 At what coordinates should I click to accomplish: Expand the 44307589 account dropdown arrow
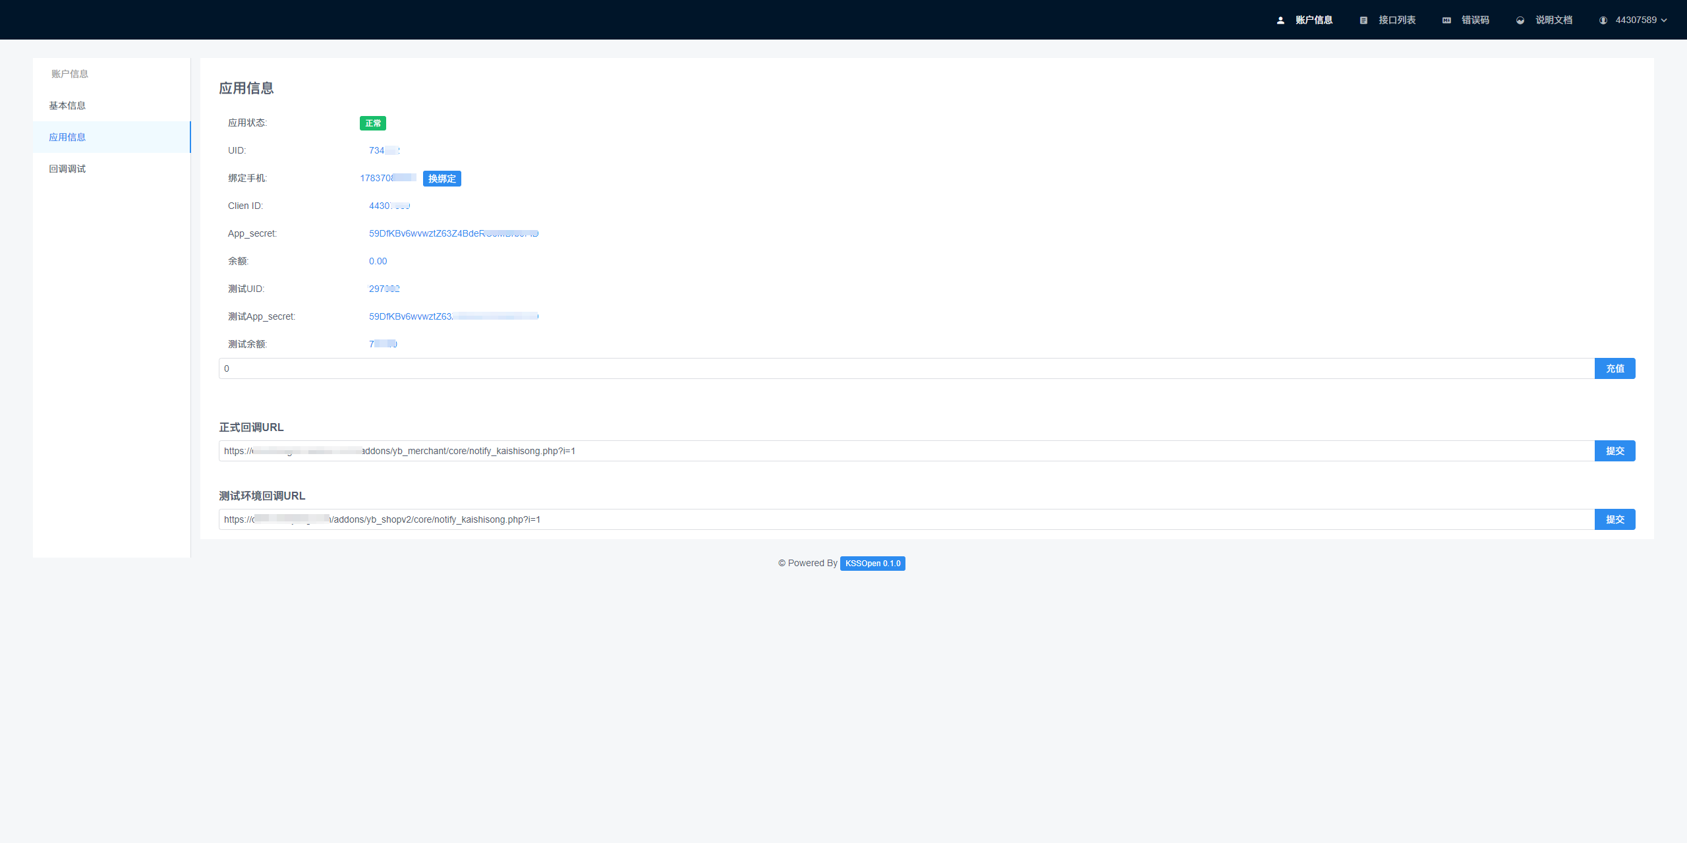(x=1665, y=20)
